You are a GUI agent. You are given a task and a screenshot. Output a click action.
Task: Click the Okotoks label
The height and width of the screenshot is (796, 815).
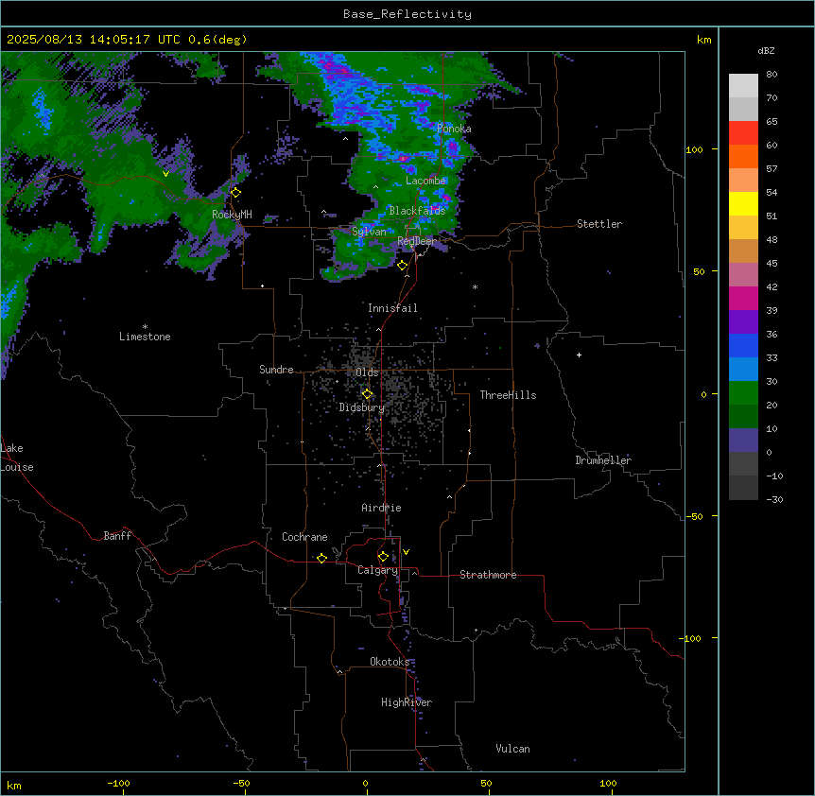coord(390,662)
